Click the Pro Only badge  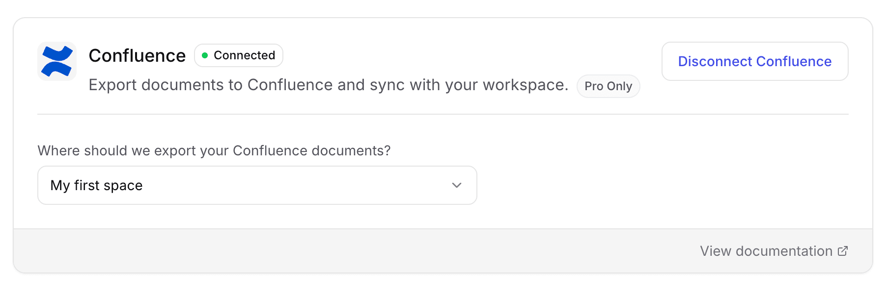608,86
